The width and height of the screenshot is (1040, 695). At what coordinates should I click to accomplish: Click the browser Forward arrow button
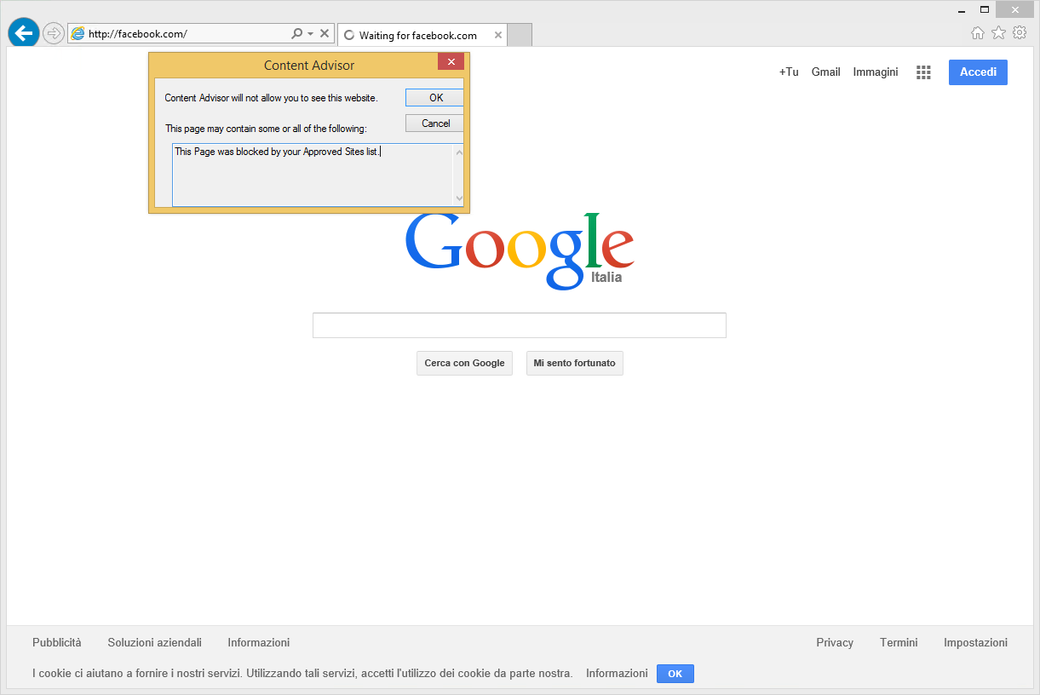54,33
